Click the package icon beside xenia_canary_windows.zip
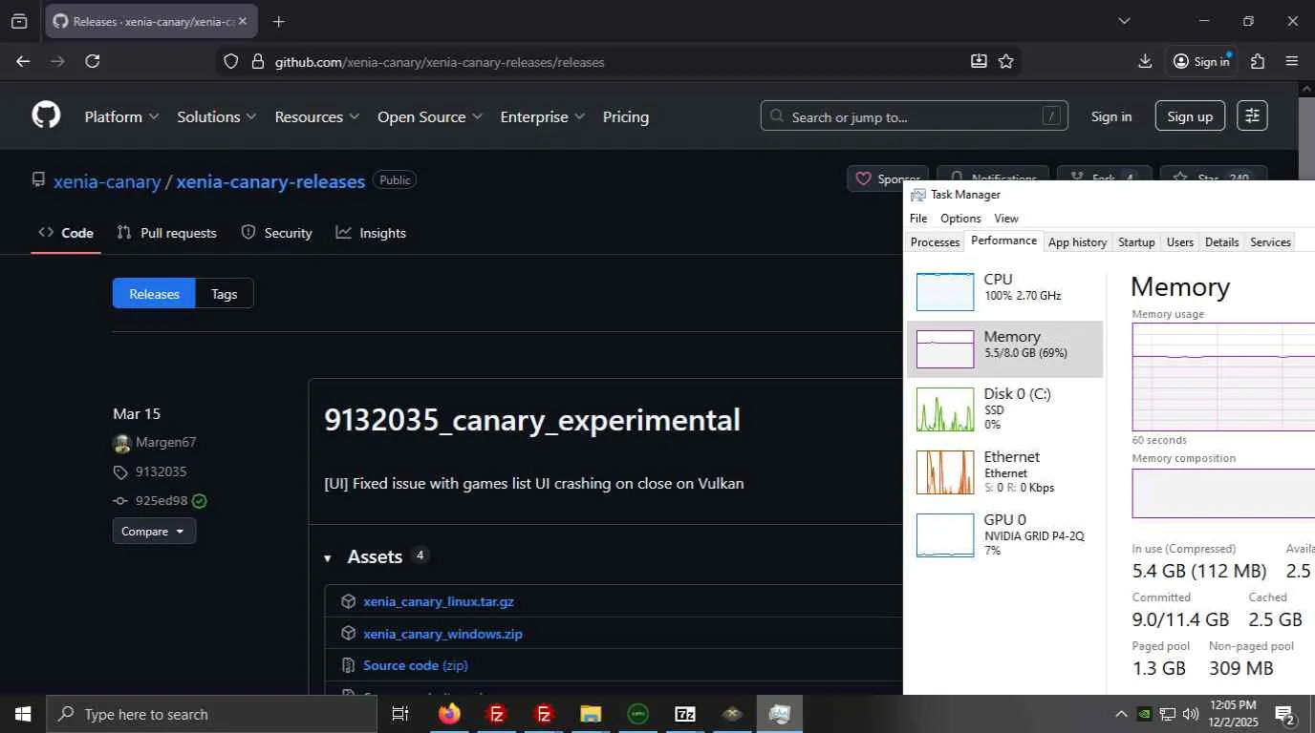Screen dimensions: 1315x733 pyautogui.click(x=348, y=634)
